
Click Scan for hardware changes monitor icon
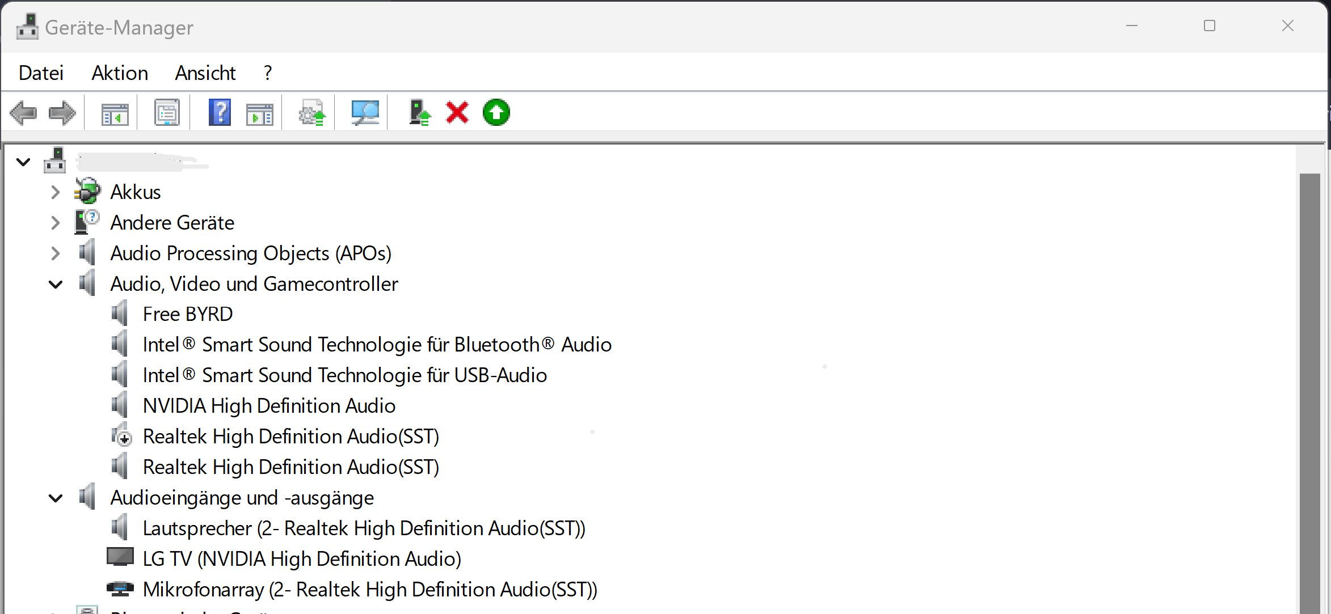(x=364, y=113)
